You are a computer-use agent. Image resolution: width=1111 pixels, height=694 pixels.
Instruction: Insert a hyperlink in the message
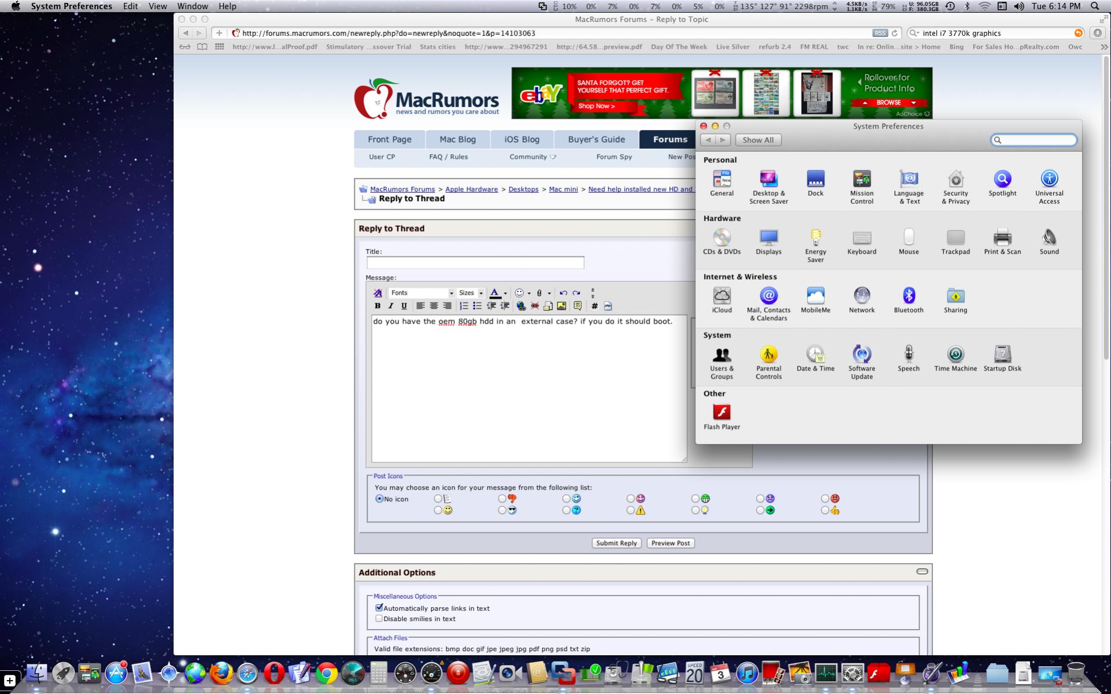(521, 306)
